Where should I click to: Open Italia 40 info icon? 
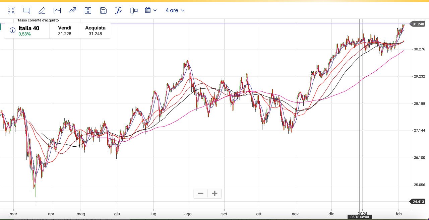(x=12, y=30)
